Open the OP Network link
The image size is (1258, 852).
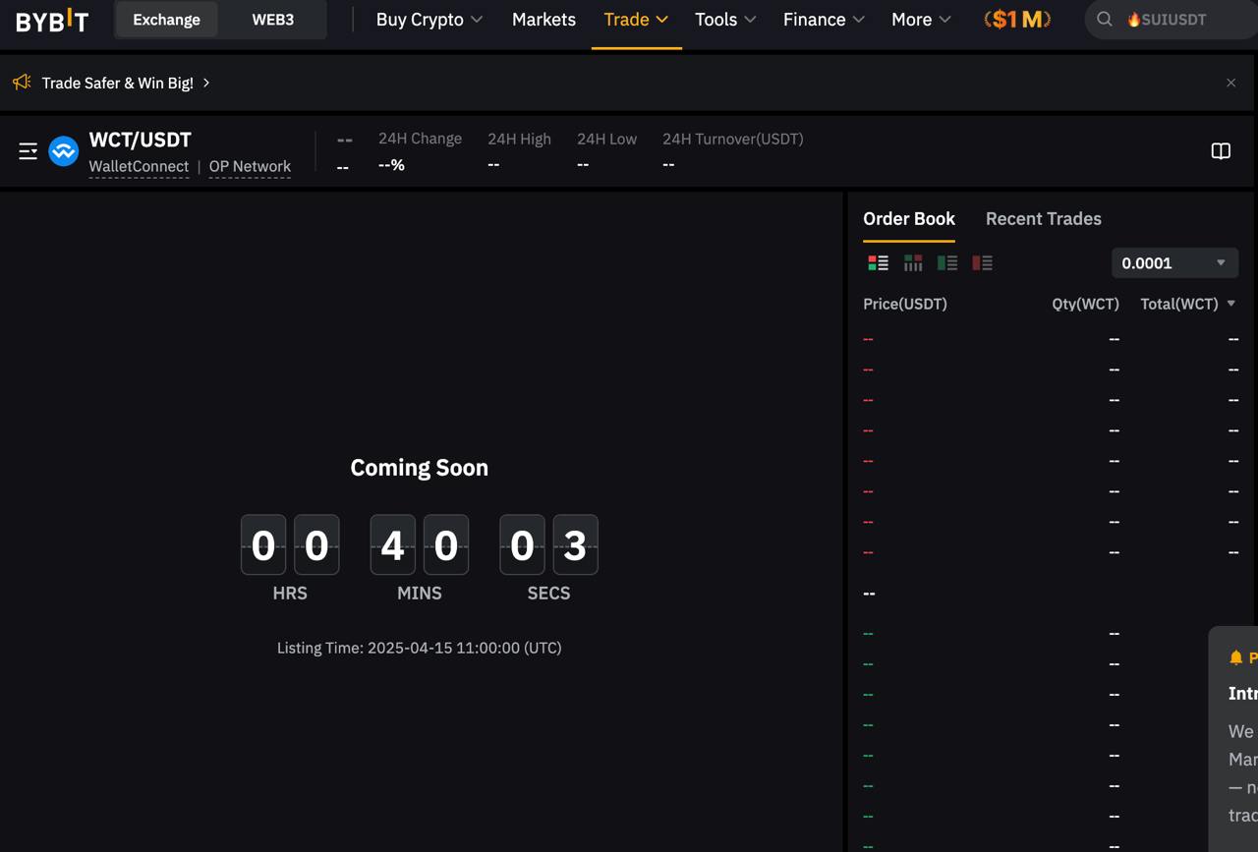tap(250, 166)
